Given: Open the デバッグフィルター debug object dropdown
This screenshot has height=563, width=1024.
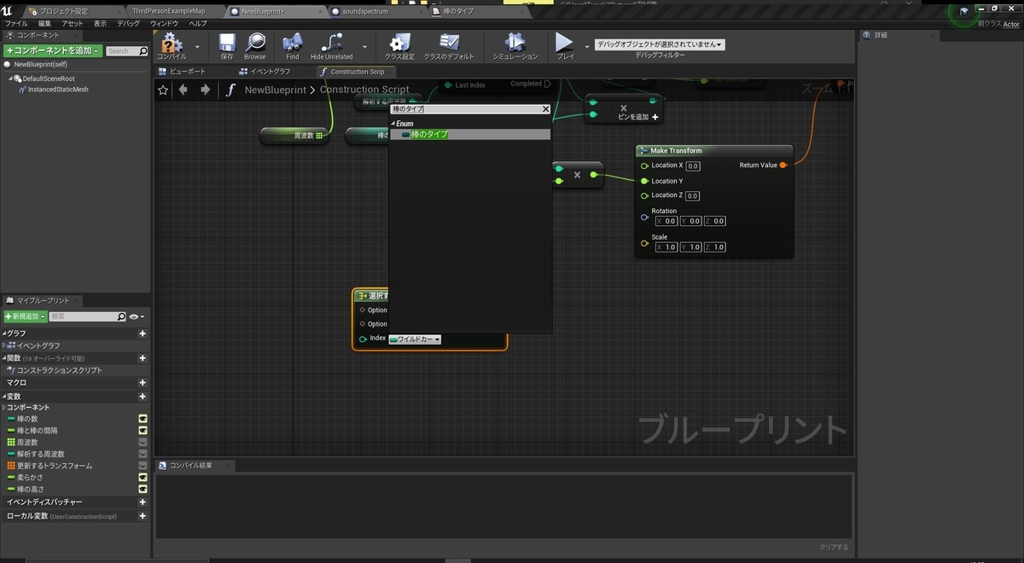Looking at the screenshot, I should 660,44.
